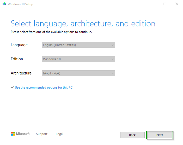The image size is (183, 145).
Task: Untick the recommended options checkbox box
Action: point(12,88)
